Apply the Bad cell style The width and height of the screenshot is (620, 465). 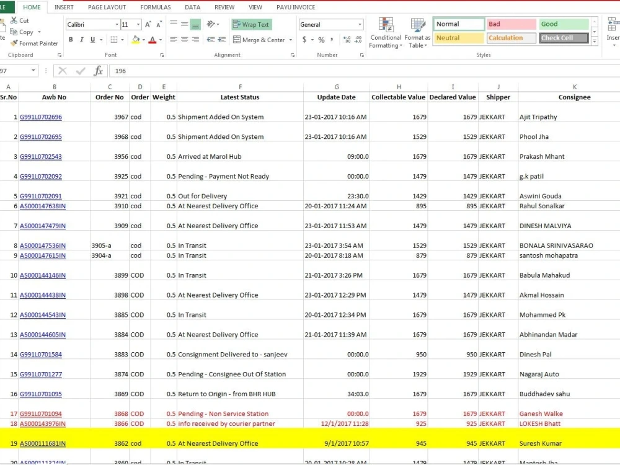pos(511,23)
